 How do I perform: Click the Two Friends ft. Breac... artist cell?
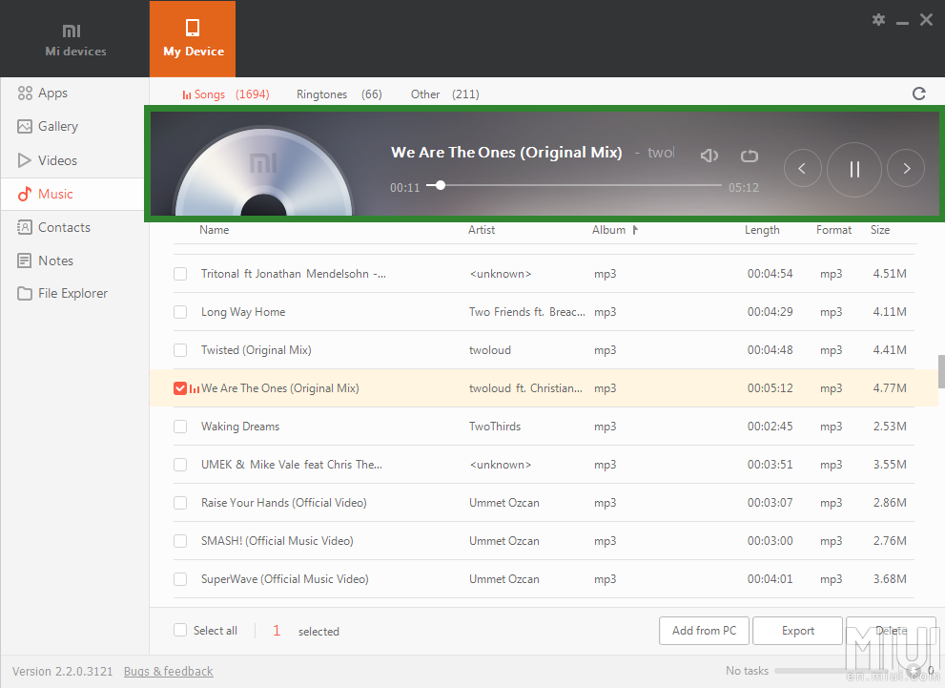point(526,312)
